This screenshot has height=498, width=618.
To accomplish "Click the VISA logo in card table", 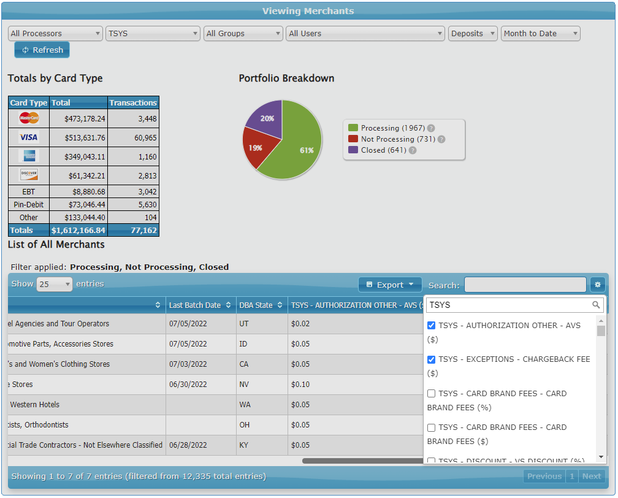I will [29, 137].
